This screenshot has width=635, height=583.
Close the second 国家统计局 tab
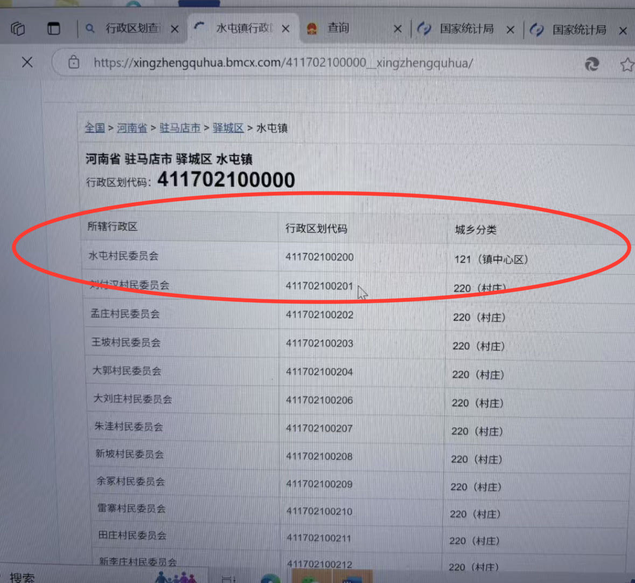pos(623,30)
